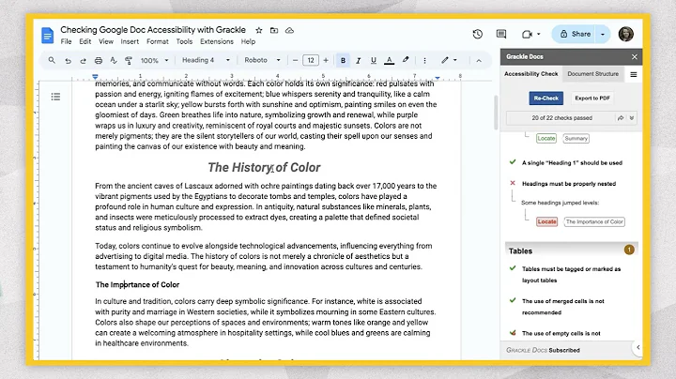Check cloud save status icon
This screenshot has width=676, height=379.
click(290, 30)
